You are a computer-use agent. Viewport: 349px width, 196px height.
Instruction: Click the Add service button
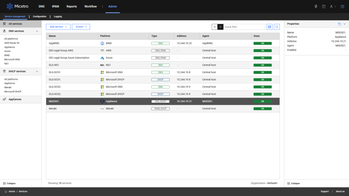point(58,27)
